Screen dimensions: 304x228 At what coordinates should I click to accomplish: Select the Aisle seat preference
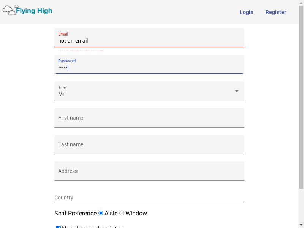coord(101,213)
